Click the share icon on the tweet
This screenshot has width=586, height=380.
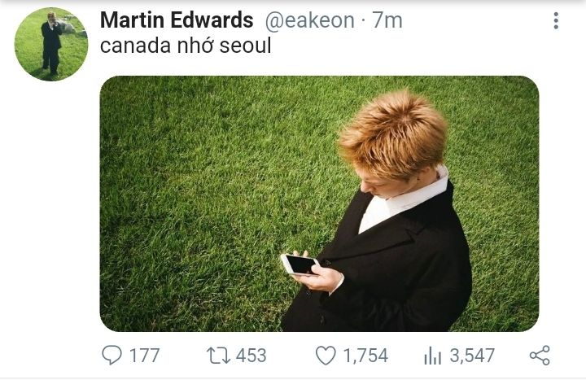pyautogui.click(x=540, y=356)
